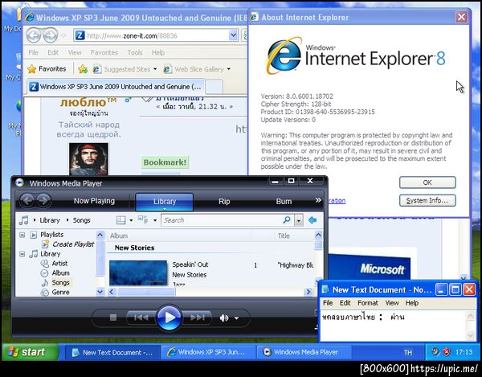482x377 pixels.
Task: Click the Windows Media Player Forward arrow
Action: pyautogui.click(x=43, y=201)
